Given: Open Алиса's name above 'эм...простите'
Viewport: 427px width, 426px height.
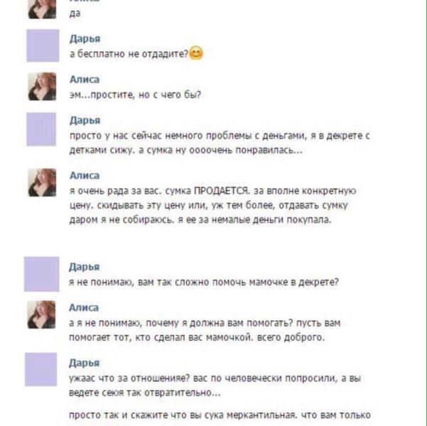Looking at the screenshot, I should 85,80.
